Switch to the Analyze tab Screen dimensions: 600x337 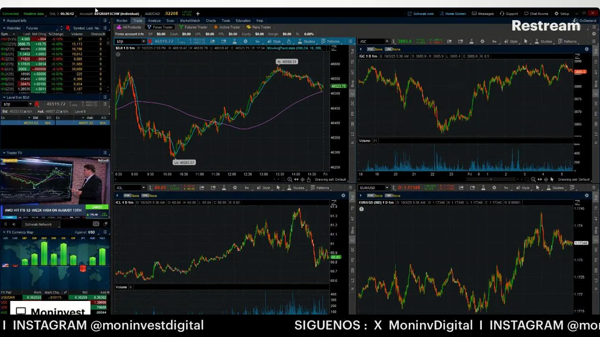154,21
